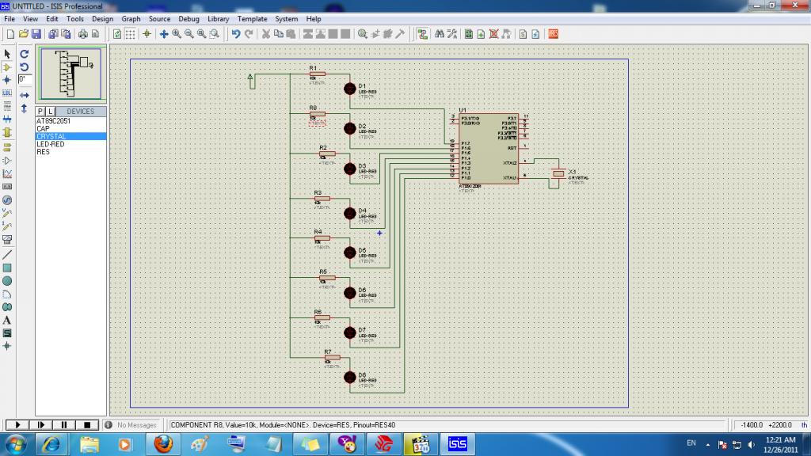Pause the simulation
The image size is (811, 456).
click(x=65, y=425)
